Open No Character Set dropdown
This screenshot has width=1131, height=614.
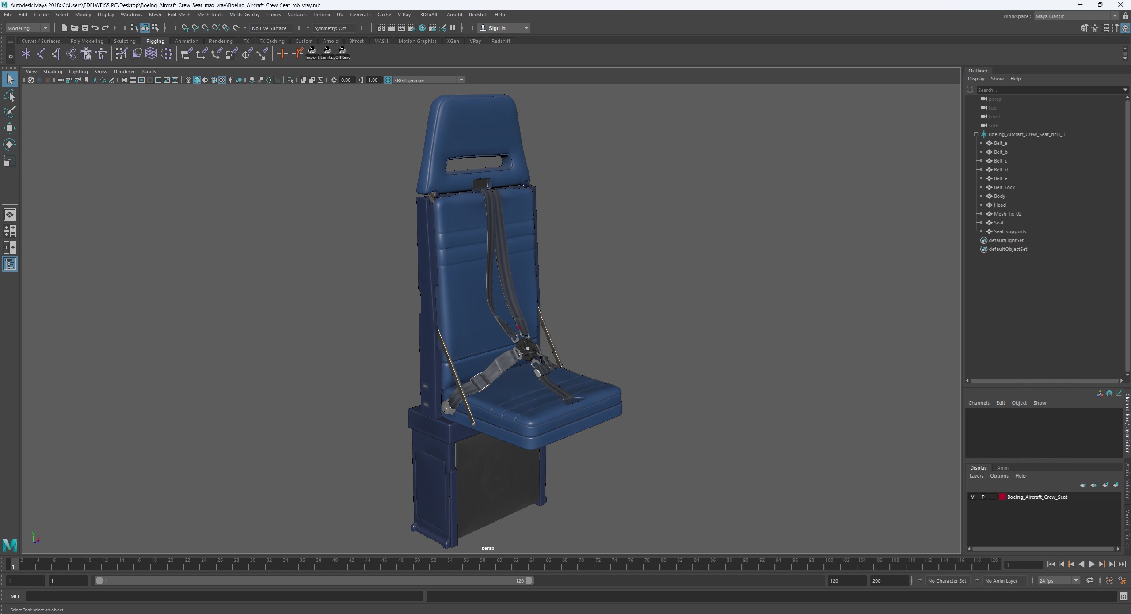point(920,580)
